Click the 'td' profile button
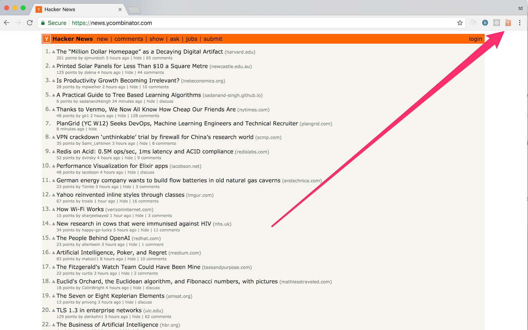This screenshot has width=528, height=330. [x=520, y=8]
